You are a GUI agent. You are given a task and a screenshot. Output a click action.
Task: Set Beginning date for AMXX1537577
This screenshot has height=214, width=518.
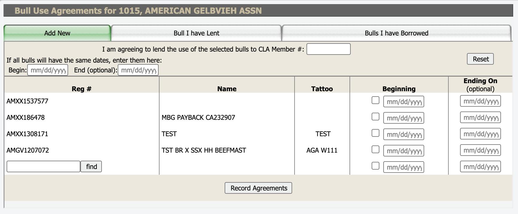pos(404,102)
